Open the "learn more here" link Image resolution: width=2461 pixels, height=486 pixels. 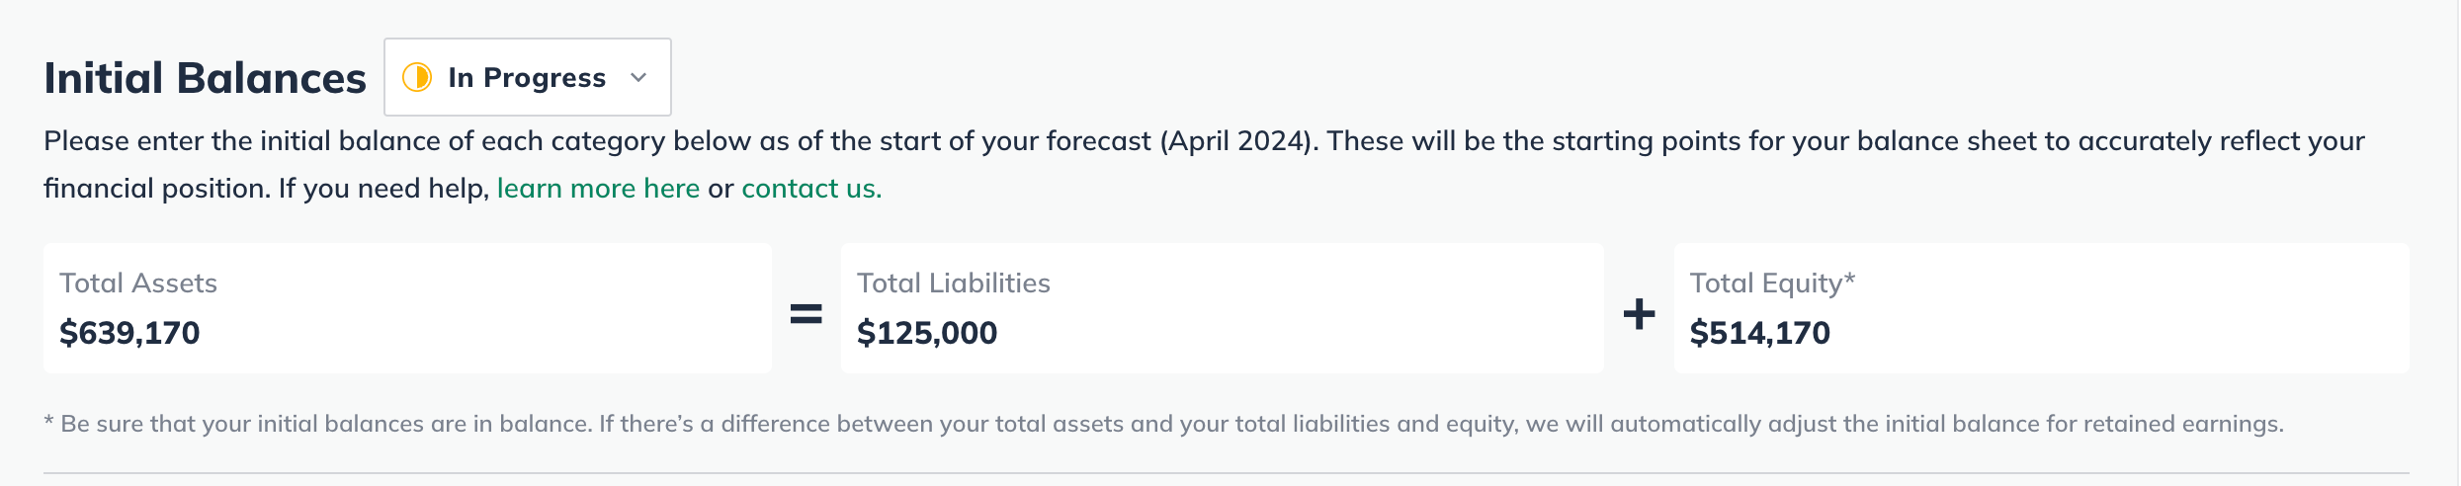598,188
